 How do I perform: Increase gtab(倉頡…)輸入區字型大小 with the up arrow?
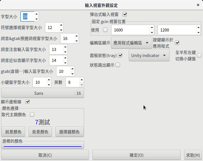click(72, 69)
